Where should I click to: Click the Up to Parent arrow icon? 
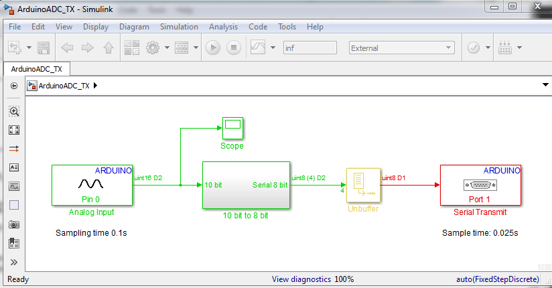tap(109, 48)
